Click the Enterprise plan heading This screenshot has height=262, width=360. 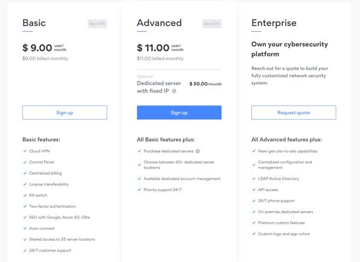click(x=274, y=23)
